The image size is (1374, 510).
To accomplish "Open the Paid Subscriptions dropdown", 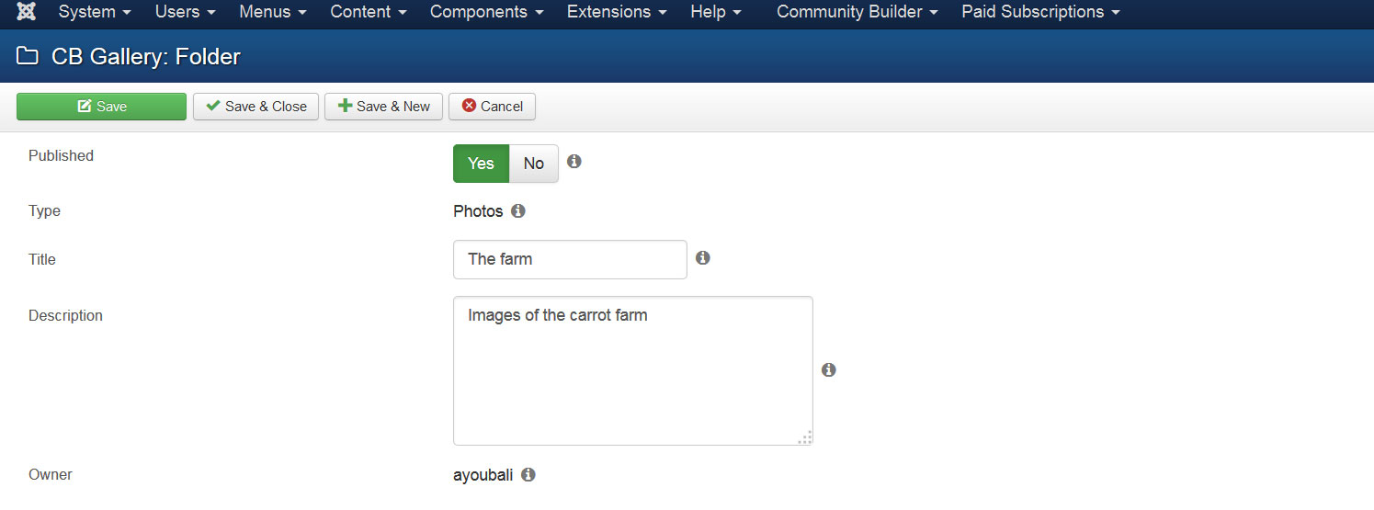I will pos(1040,12).
